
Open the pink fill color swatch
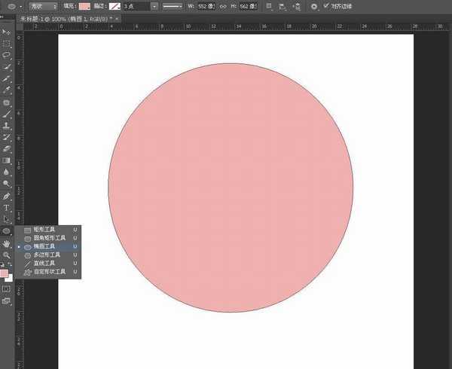coord(84,6)
